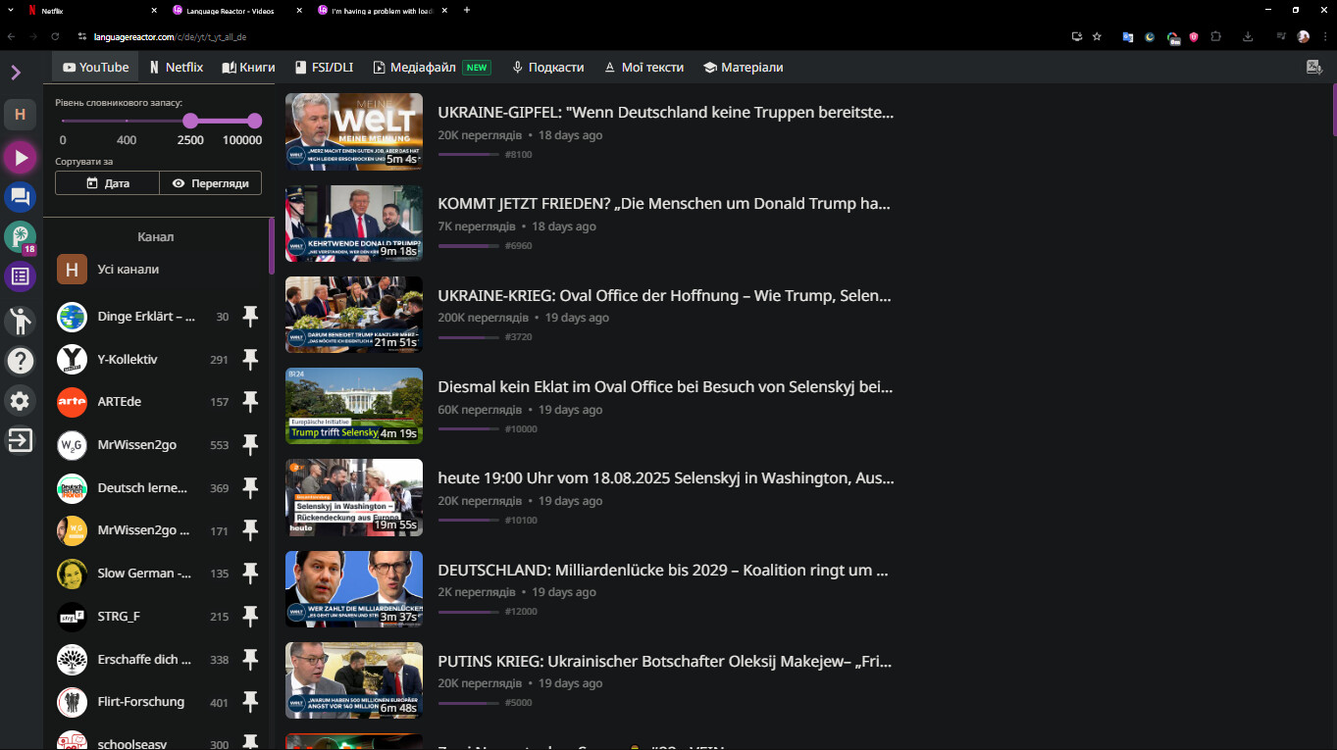Screen dimensions: 1337x750
Task: Open the phrase book icon at top right
Action: pos(1314,68)
